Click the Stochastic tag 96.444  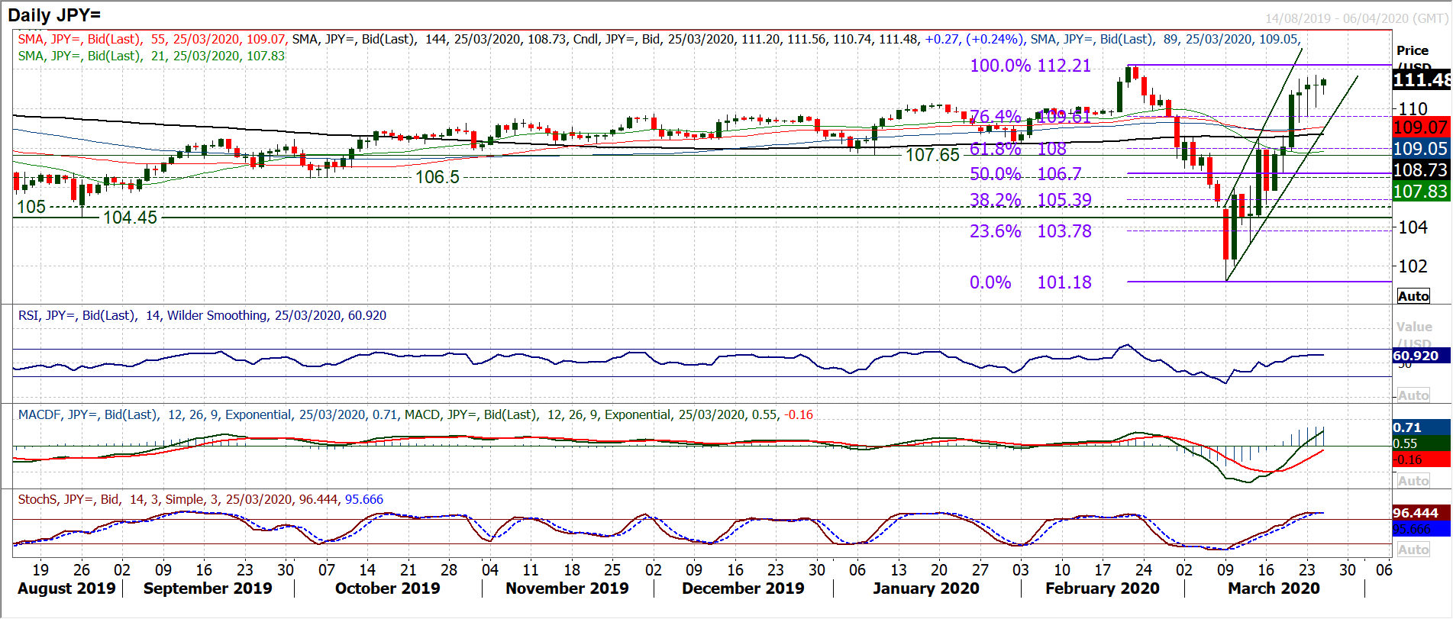click(1421, 513)
